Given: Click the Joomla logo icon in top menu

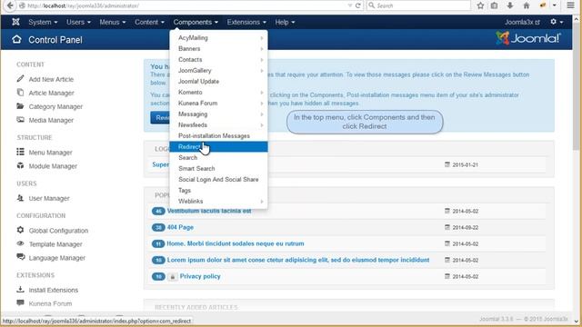Looking at the screenshot, I should pyautogui.click(x=15, y=22).
